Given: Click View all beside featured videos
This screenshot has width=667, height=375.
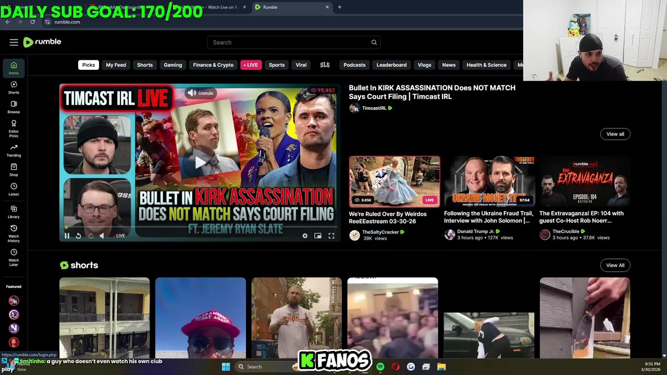Looking at the screenshot, I should [615, 134].
